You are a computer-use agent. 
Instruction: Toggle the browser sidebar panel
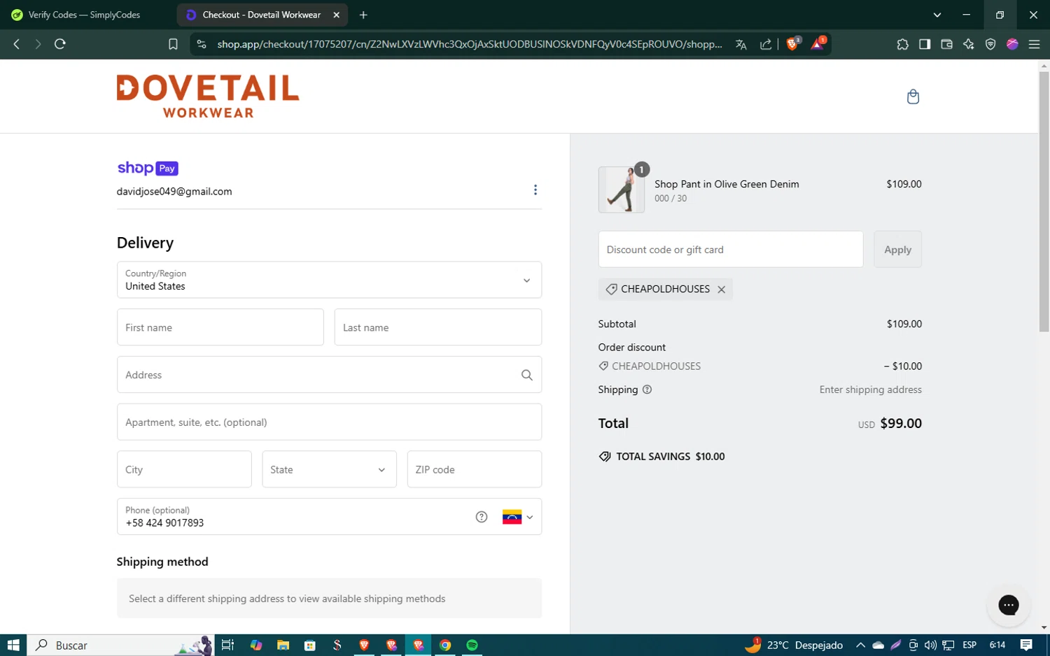pyautogui.click(x=925, y=44)
